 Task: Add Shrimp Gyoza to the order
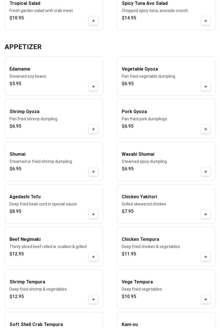tap(93, 129)
